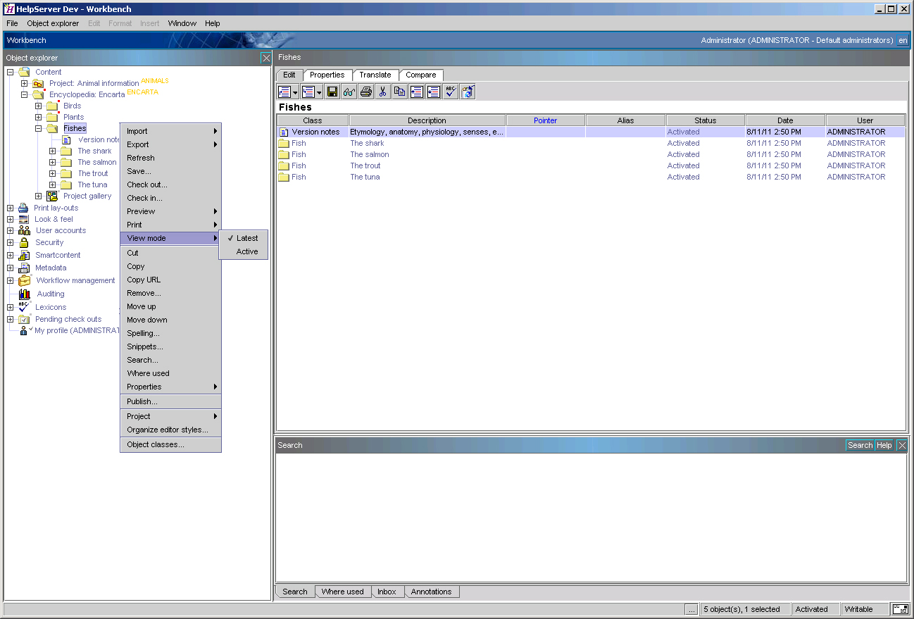
Task: Click the refresh publish icon at toolbar end
Action: pyautogui.click(x=466, y=92)
